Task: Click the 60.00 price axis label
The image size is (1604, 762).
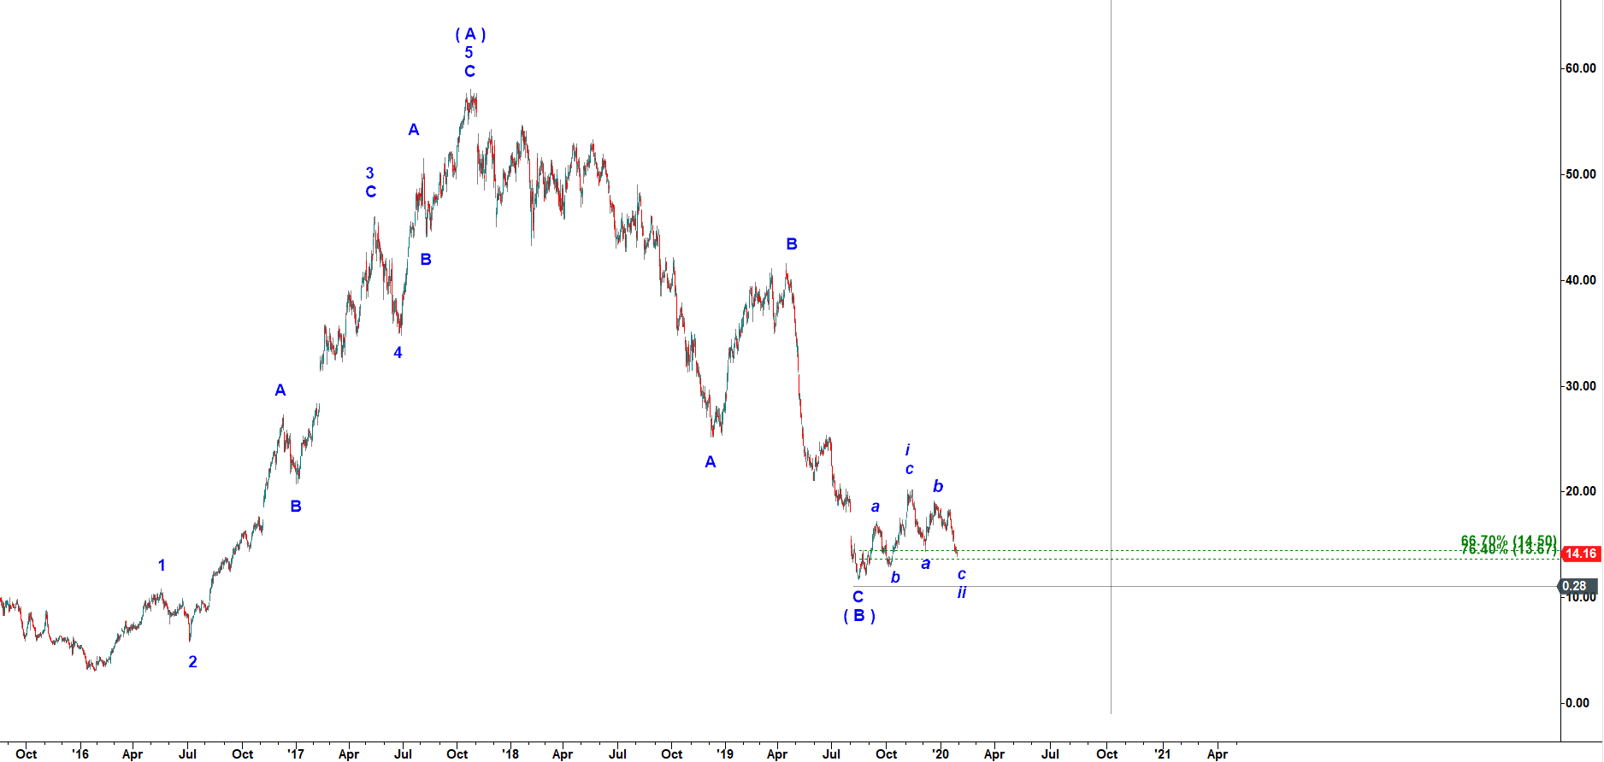Action: point(1580,68)
